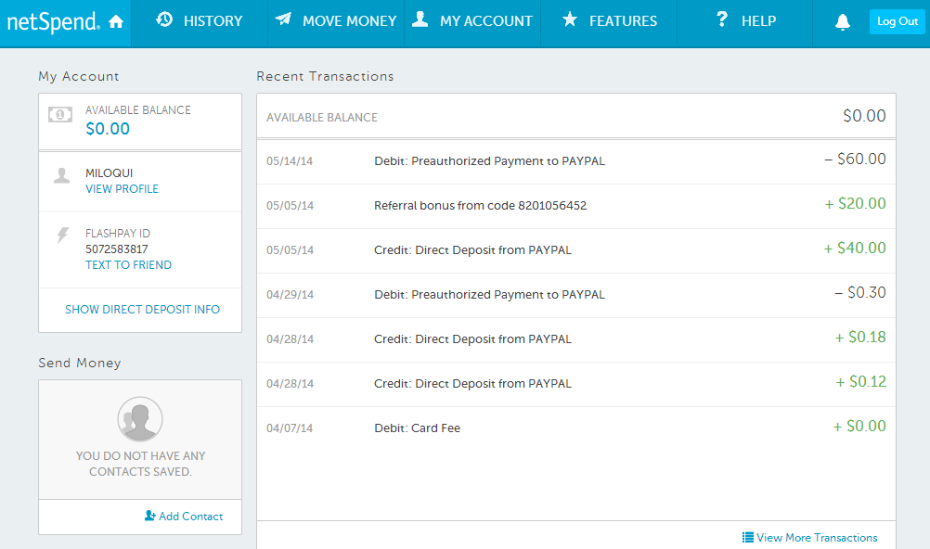Click the Recent Transactions header balance $0.00
The image size is (930, 549).
(864, 116)
